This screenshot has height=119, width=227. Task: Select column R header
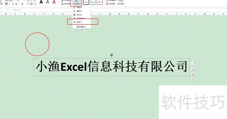(157, 14)
